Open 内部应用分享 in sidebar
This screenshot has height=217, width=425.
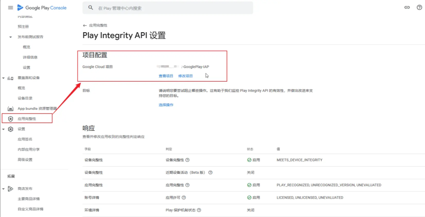pyautogui.click(x=29, y=150)
